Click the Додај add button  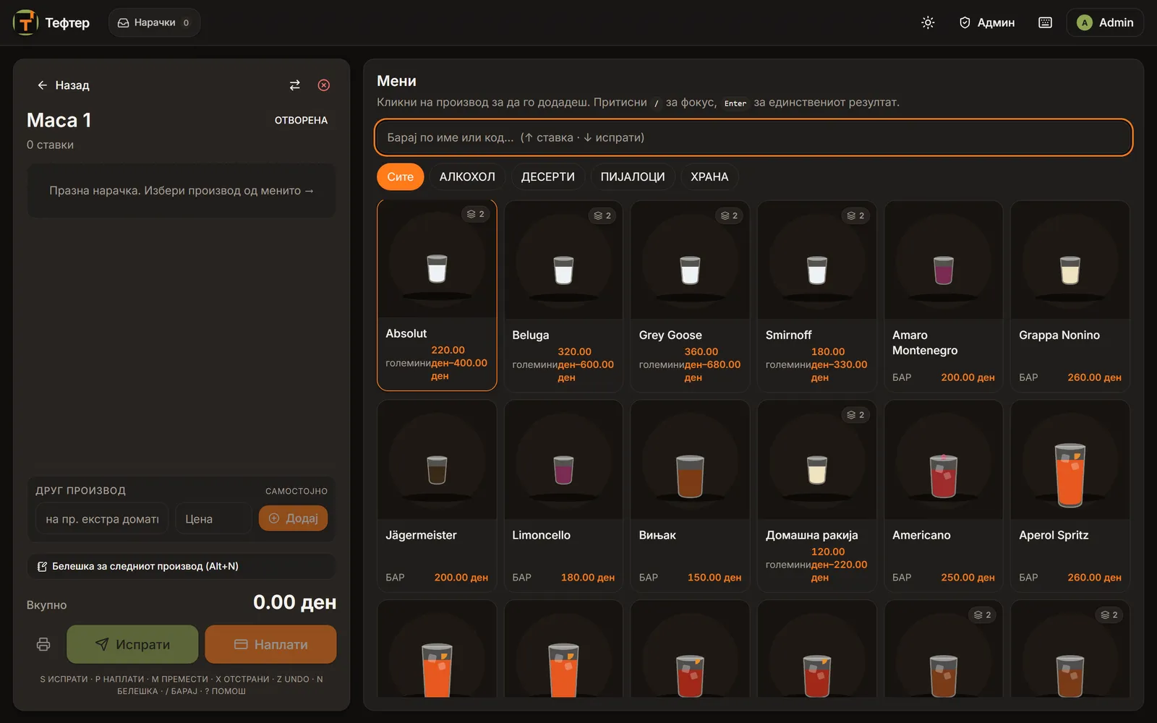(x=293, y=518)
